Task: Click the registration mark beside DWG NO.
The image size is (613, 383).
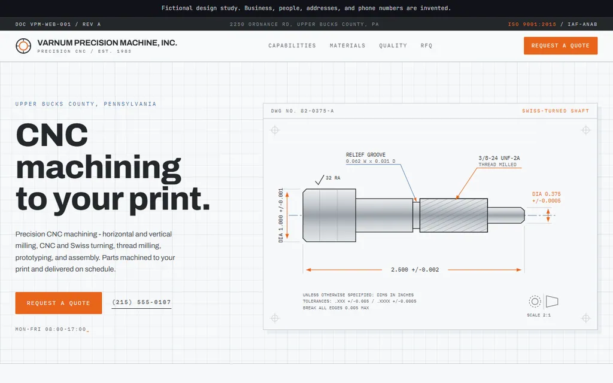Action: coord(275,130)
